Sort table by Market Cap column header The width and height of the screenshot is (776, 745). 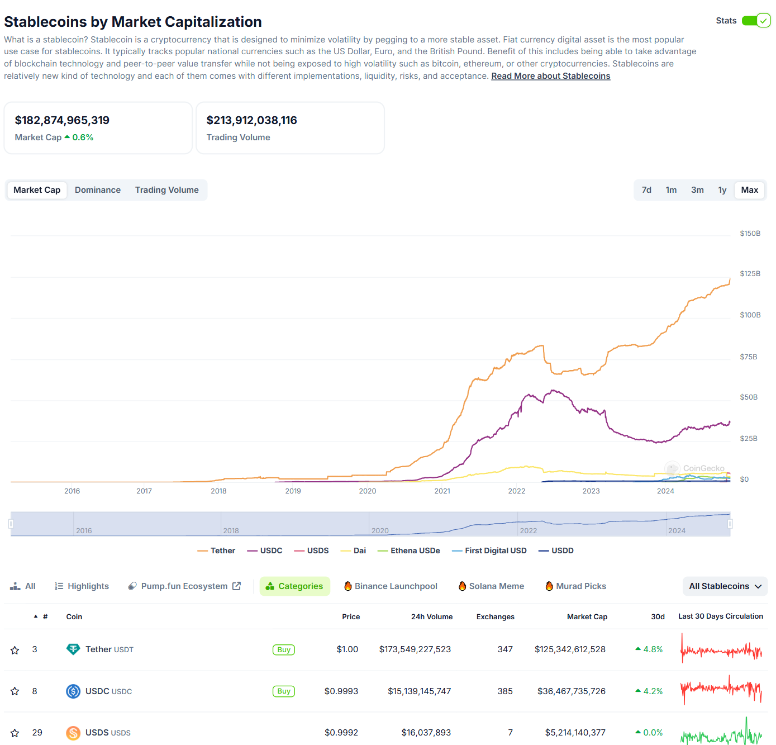[587, 616]
